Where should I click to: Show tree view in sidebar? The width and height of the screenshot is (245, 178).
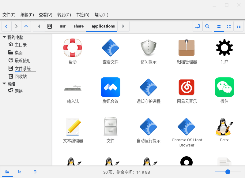20,172
